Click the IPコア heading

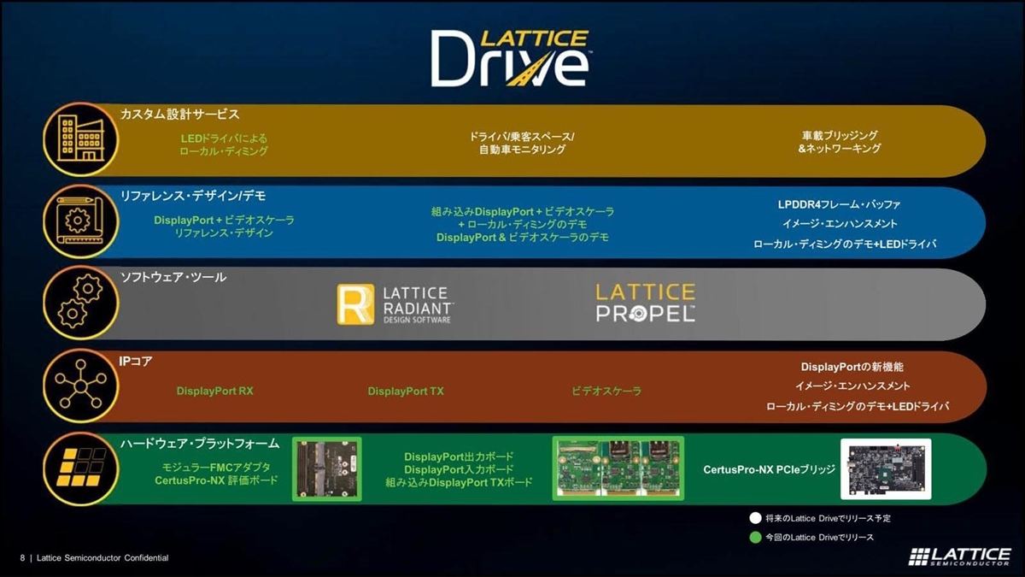136,361
